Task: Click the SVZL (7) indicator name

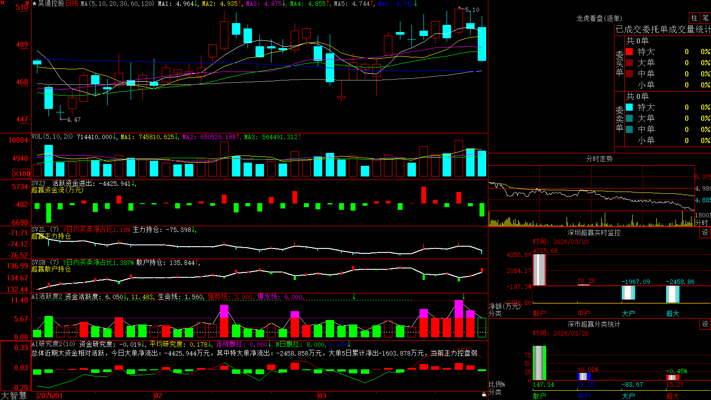Action: point(45,230)
